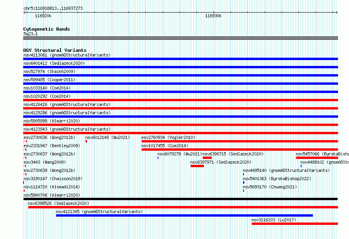
Task: Open the nsv5905998 Almarri2020 label
Action: pyautogui.click(x=52, y=121)
